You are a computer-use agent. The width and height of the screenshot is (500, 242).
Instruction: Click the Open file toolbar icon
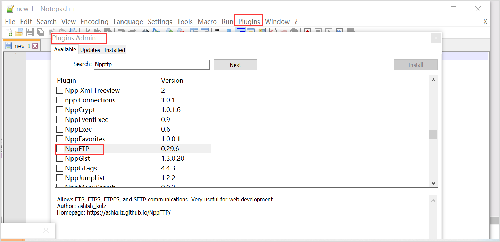19,32
